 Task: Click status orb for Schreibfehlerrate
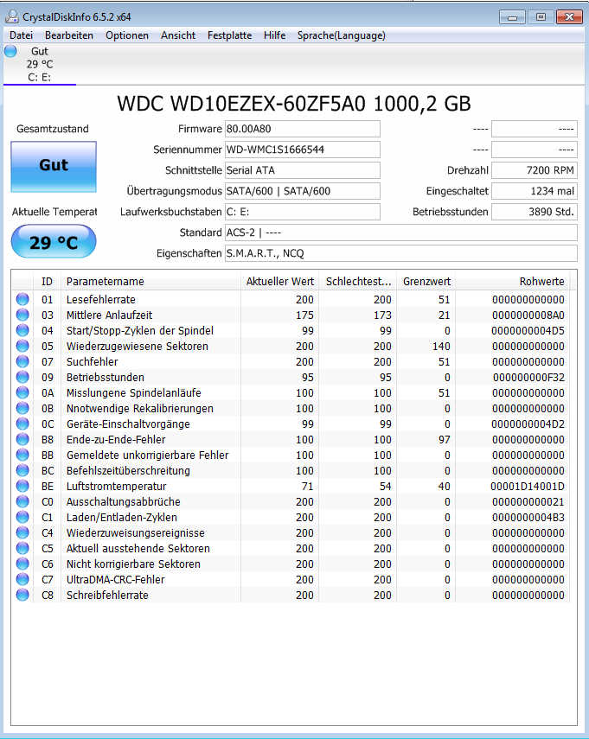[x=22, y=595]
